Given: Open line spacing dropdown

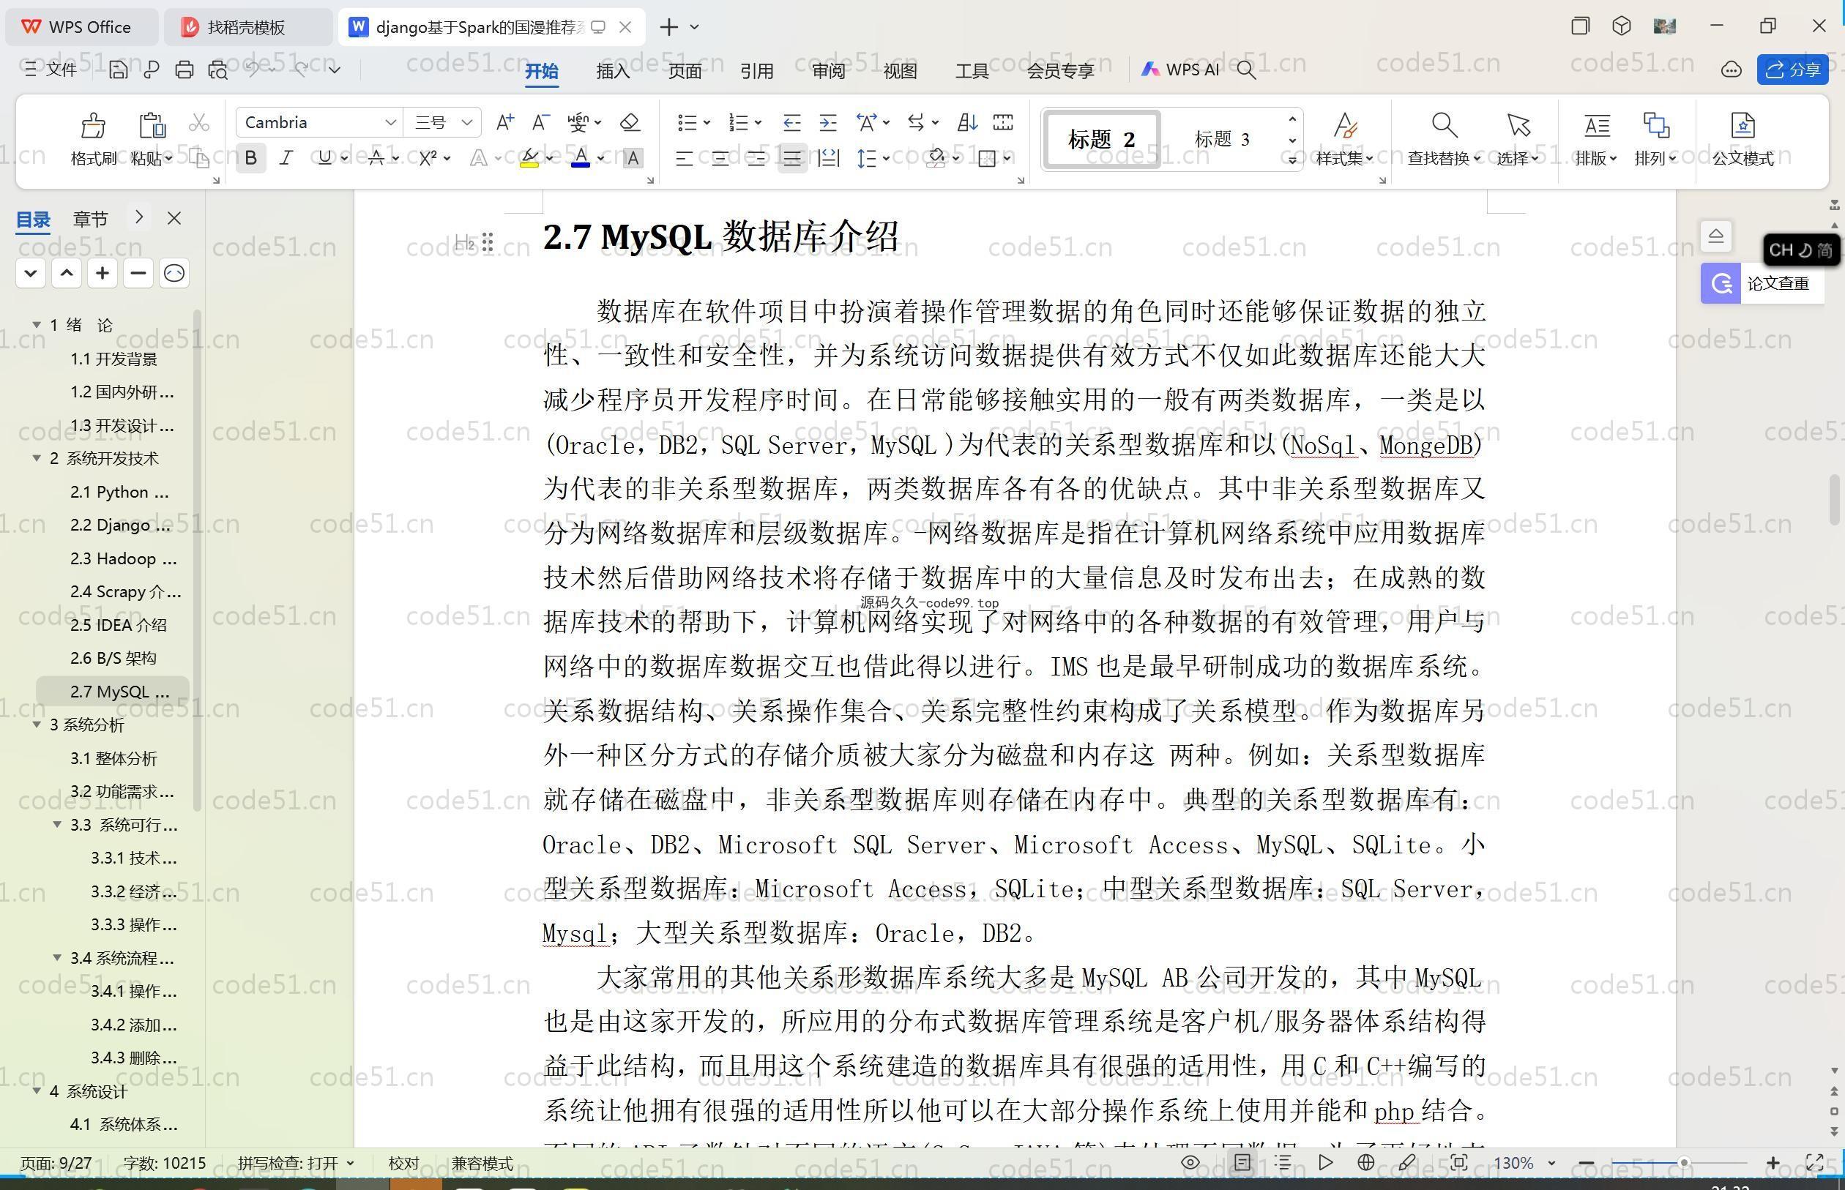Looking at the screenshot, I should coord(886,158).
